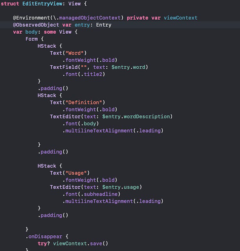This screenshot has height=251, width=240.
Task: Click the .onDisappear modifier
Action: 44,236
